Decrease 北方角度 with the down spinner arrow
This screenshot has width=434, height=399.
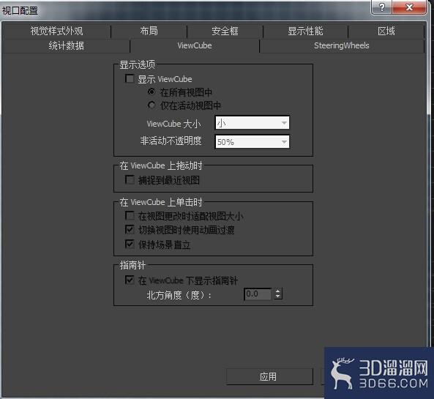point(278,297)
